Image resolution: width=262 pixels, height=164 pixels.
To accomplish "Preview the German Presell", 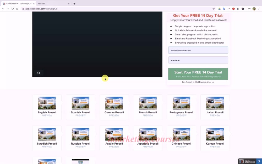I will [114, 115].
